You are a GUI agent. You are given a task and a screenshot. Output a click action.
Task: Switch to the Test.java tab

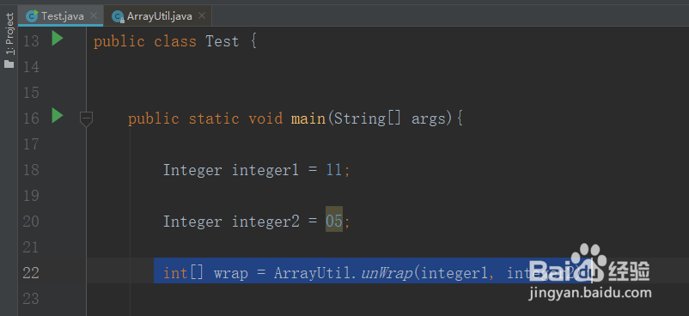coord(63,16)
